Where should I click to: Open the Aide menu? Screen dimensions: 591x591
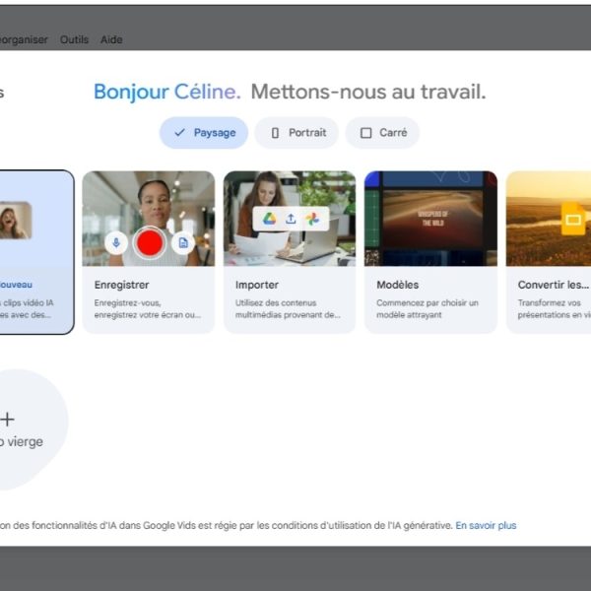(111, 39)
